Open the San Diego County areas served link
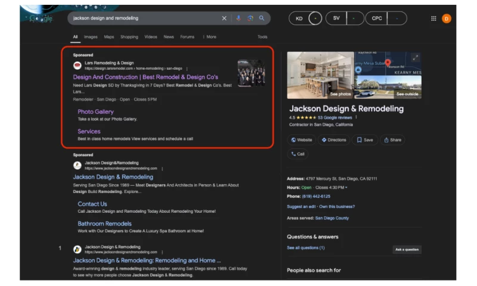477x286 pixels. pos(332,218)
